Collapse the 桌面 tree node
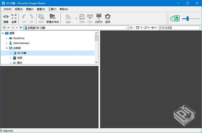The height and width of the screenshot is (133, 202). click(3, 33)
